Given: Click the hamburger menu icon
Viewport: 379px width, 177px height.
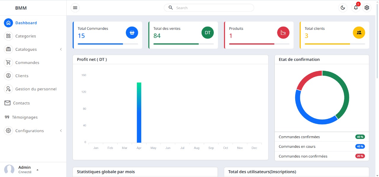Looking at the screenshot, I should (x=75, y=8).
